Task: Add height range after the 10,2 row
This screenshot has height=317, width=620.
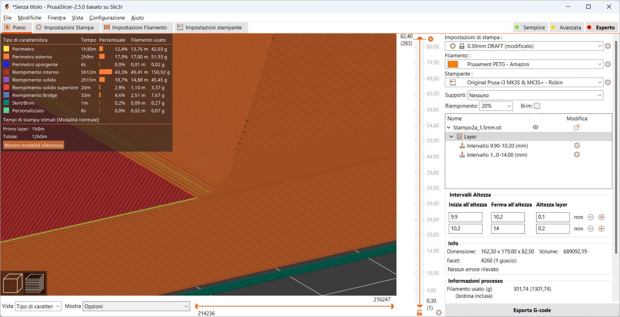Action: (601, 229)
